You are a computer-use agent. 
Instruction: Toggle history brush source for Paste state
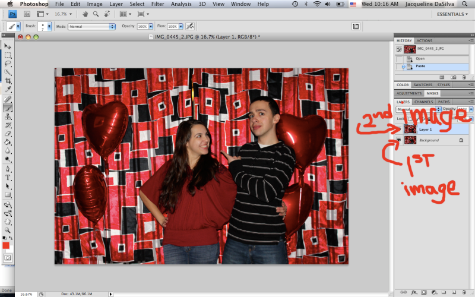tap(400, 67)
